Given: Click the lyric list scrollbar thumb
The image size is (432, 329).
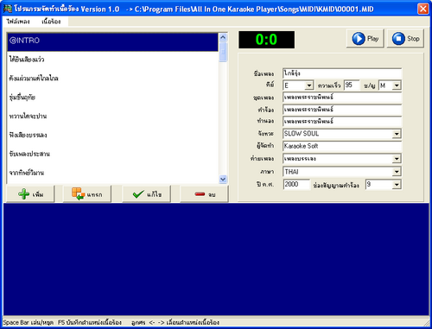Looking at the screenshot, I should 223,52.
